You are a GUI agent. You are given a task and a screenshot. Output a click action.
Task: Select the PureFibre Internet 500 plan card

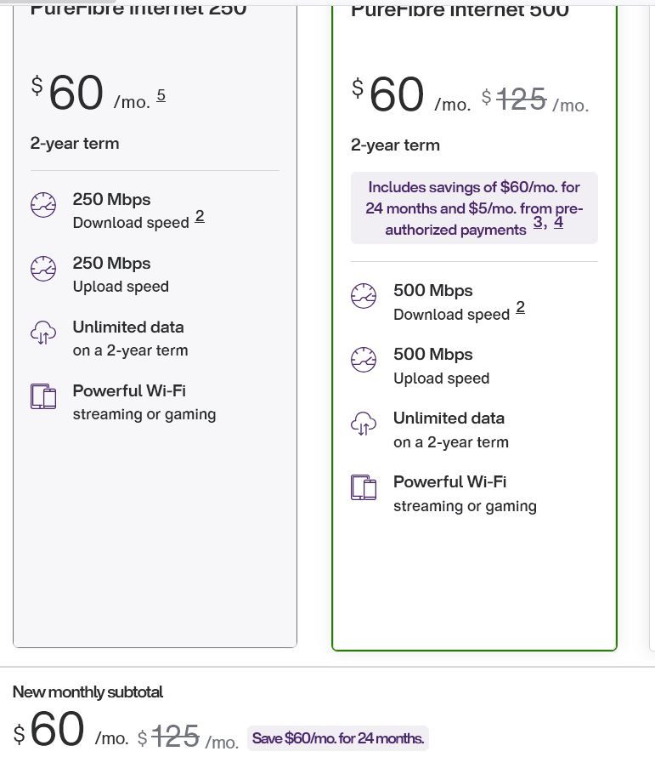point(474,578)
